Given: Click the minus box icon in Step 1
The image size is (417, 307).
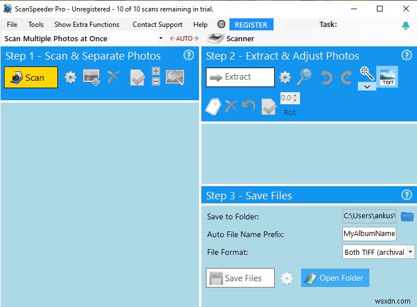Looking at the screenshot, I should click(156, 81).
